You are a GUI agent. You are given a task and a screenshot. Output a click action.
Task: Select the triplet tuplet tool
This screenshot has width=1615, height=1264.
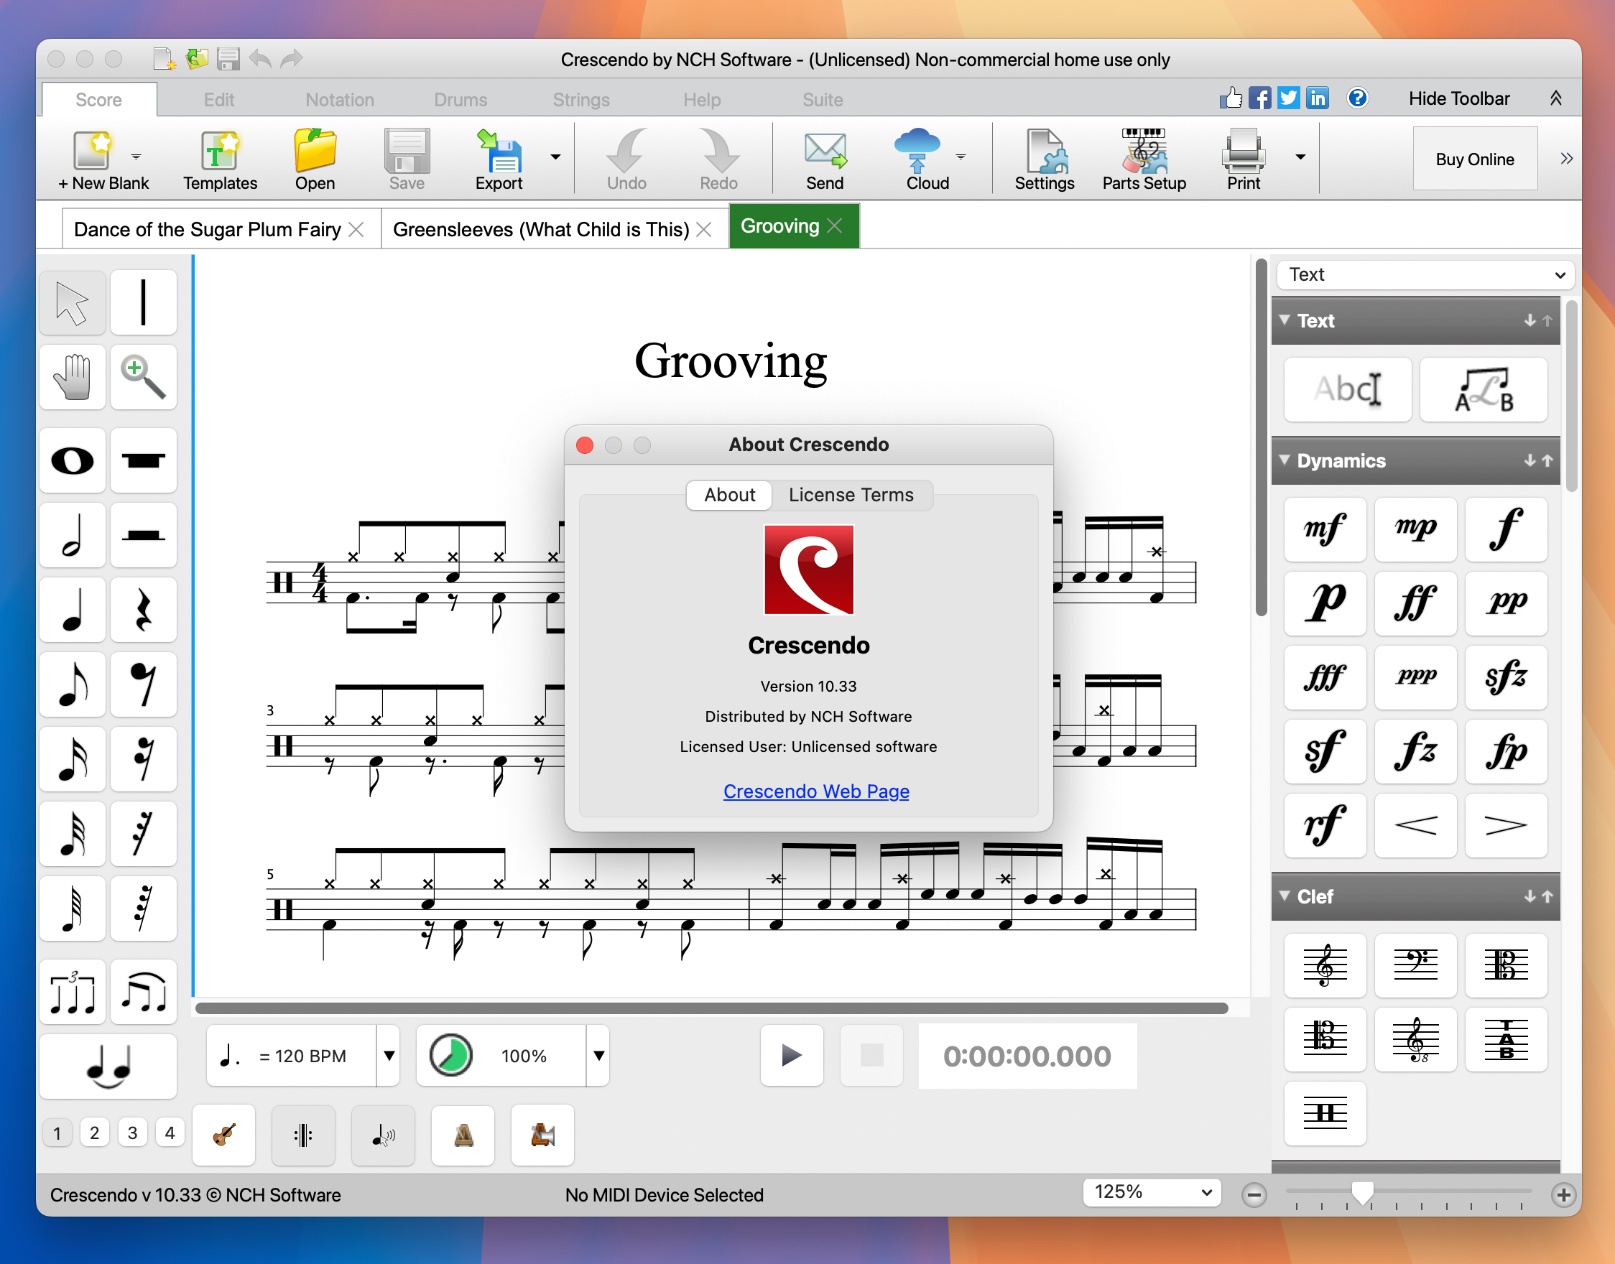click(72, 992)
